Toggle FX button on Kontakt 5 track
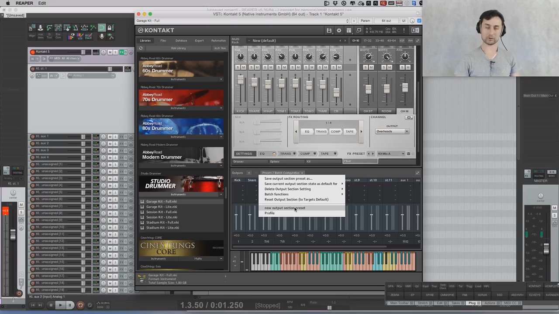Image resolution: width=559 pixels, height=314 pixels. 122,52
